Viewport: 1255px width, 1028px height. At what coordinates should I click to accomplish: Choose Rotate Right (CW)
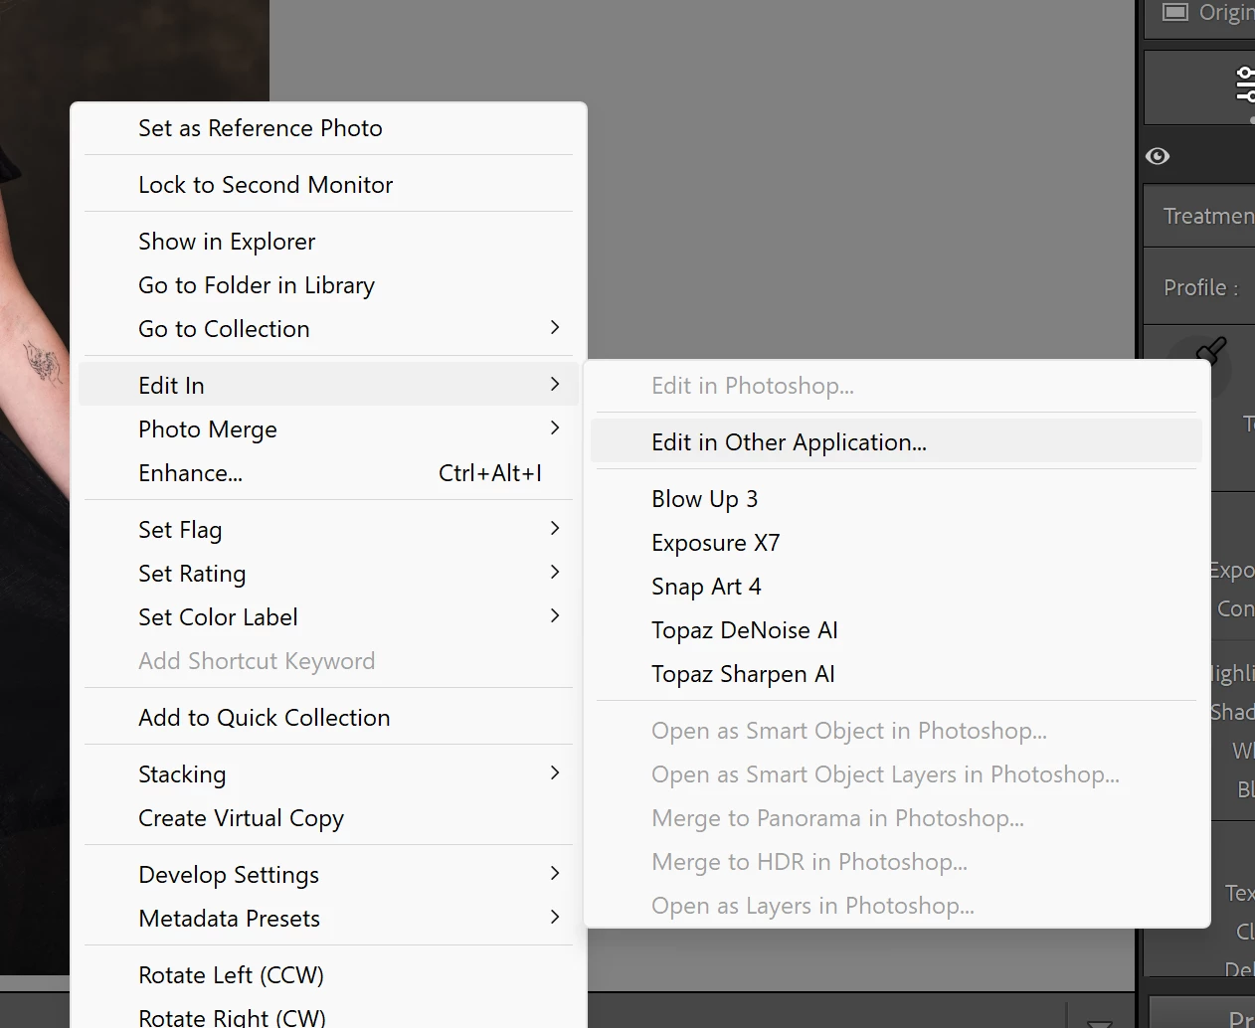click(x=328, y=1017)
